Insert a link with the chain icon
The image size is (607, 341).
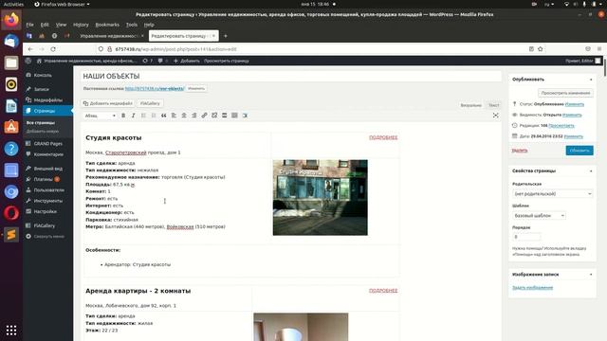(x=204, y=116)
